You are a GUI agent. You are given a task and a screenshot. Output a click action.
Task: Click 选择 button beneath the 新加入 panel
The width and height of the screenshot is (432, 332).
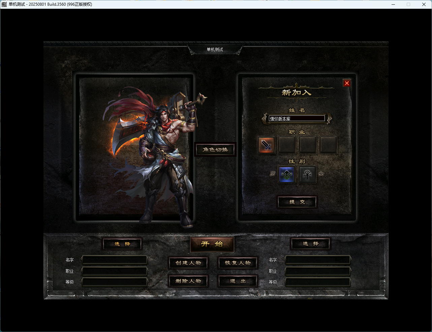coord(310,244)
